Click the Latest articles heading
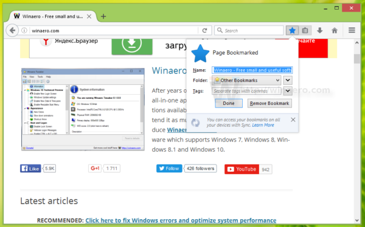Viewport: 365px width, 227px height. (49, 201)
